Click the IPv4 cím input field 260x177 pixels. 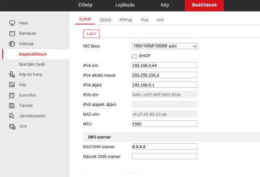point(164,65)
